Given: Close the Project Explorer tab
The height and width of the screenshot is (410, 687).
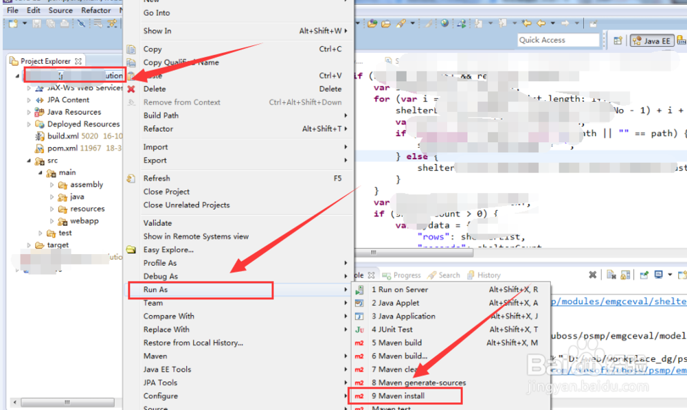Looking at the screenshot, I should point(78,61).
